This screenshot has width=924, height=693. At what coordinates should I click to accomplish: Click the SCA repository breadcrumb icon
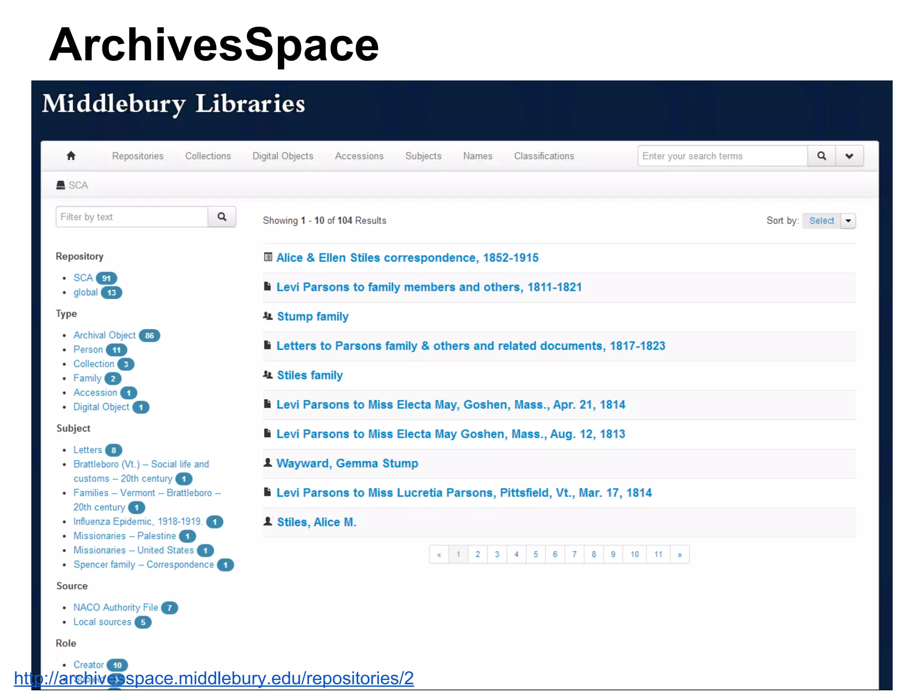(60, 185)
